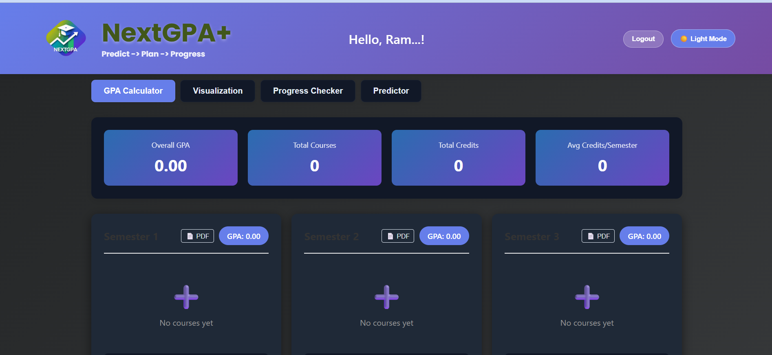Click the plus icon in Semester 2

point(386,297)
